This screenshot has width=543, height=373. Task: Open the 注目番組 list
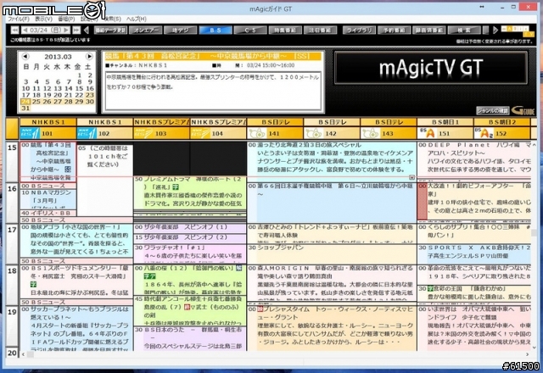coord(321,31)
